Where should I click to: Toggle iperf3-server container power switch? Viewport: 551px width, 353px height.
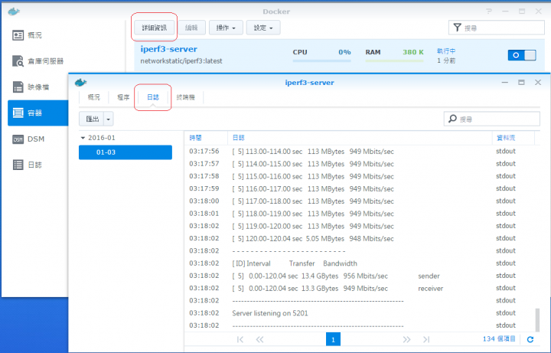pyautogui.click(x=522, y=55)
